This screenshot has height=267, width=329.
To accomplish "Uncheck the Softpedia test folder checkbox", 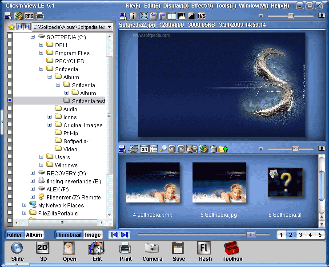I will (x=10, y=100).
